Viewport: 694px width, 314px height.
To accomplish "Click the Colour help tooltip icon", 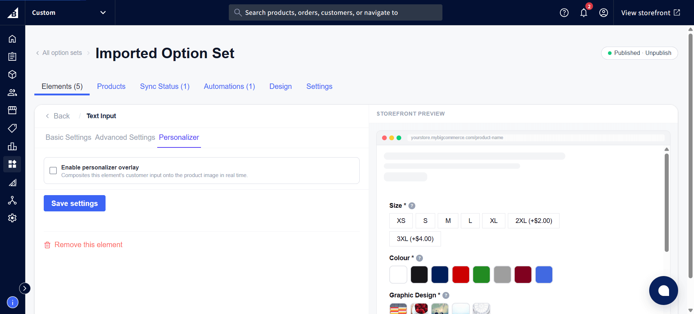I will pos(420,258).
